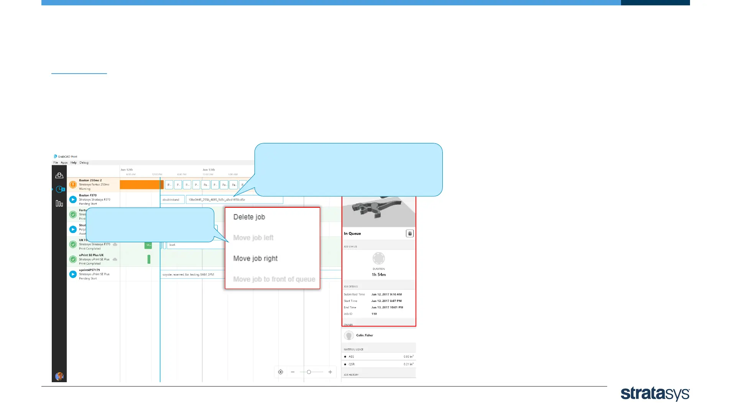Open the Reports bar chart icon
This screenshot has height=414, width=736.
[x=59, y=204]
